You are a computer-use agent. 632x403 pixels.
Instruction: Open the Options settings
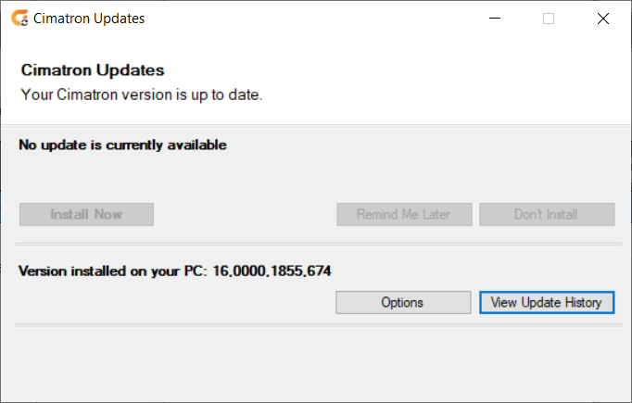403,302
